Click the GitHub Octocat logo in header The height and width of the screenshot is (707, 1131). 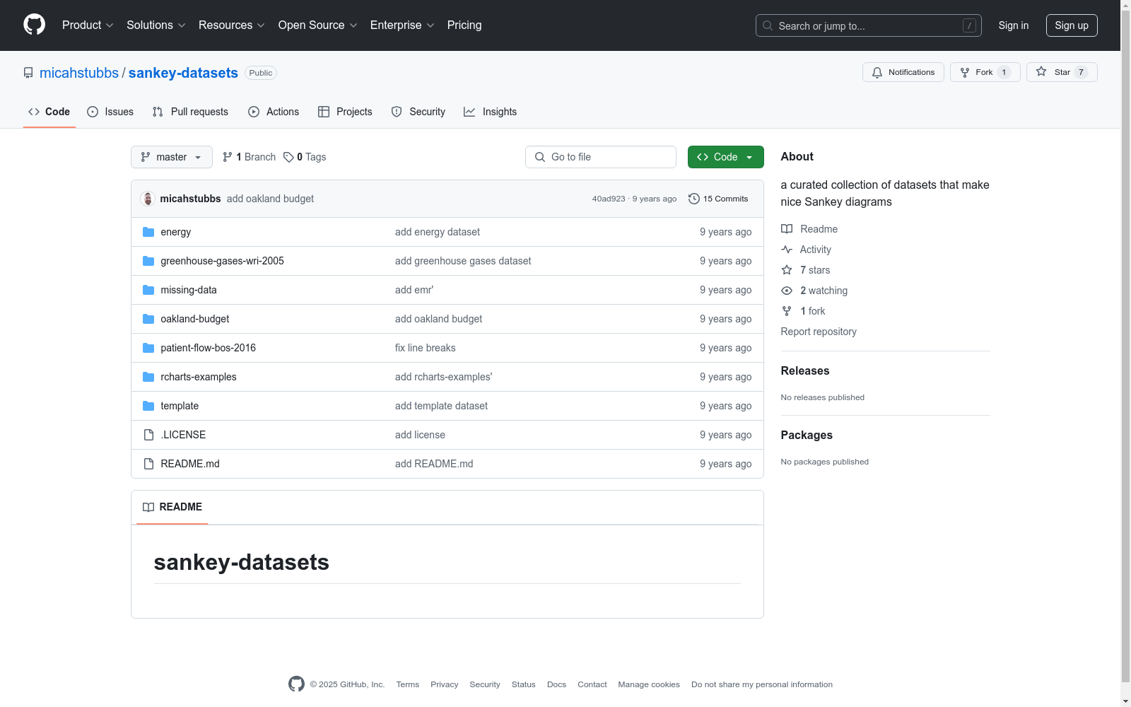click(34, 25)
